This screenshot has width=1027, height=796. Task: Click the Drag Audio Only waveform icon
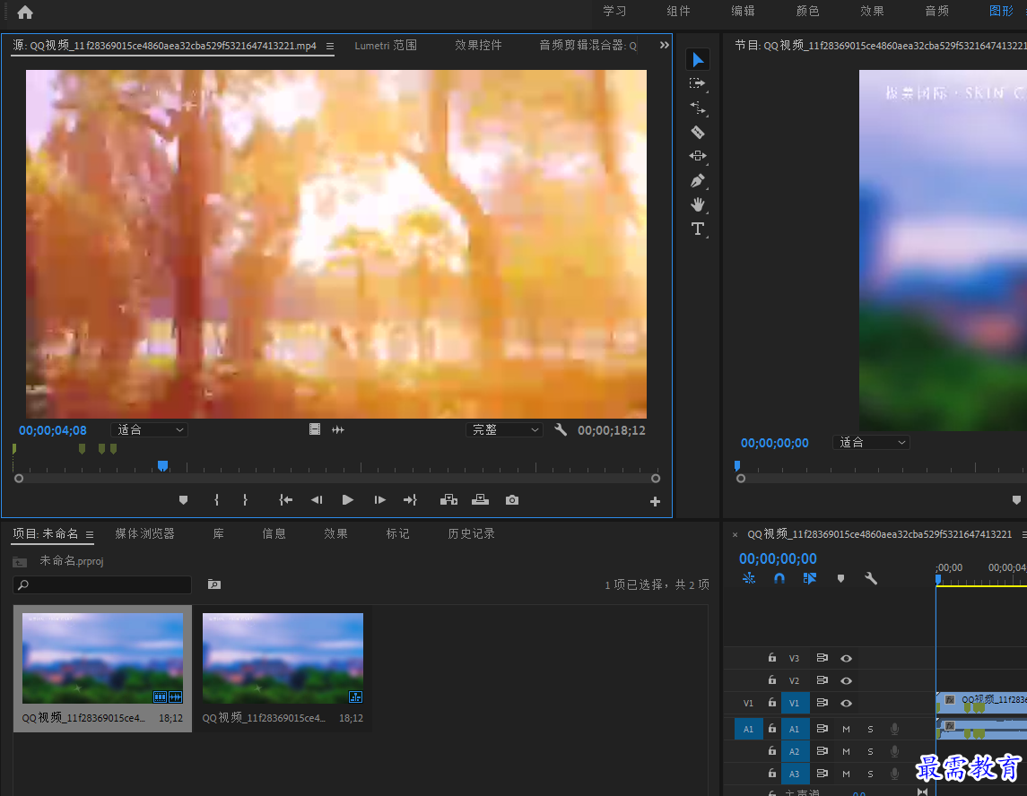338,429
